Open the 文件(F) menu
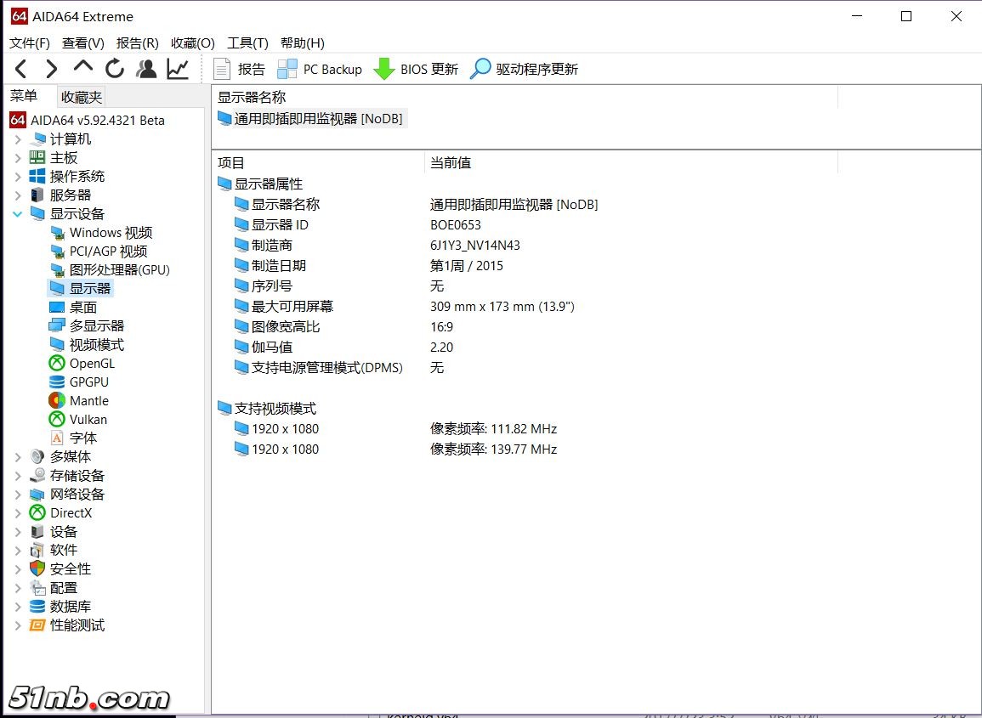This screenshot has height=718, width=982. click(30, 42)
